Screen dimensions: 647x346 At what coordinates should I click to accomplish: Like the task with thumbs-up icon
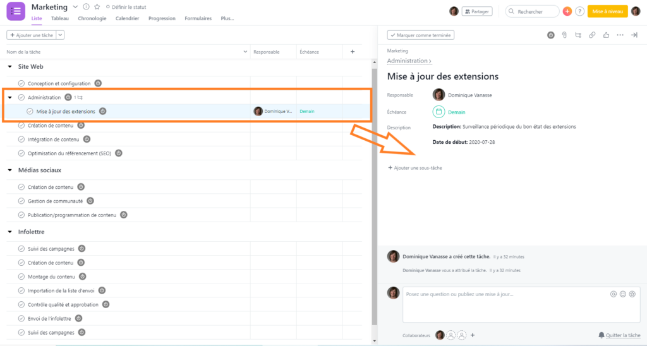tap(606, 35)
